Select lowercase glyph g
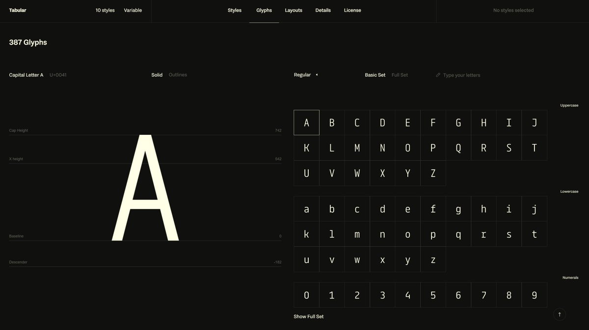589x330 pixels. click(458, 209)
